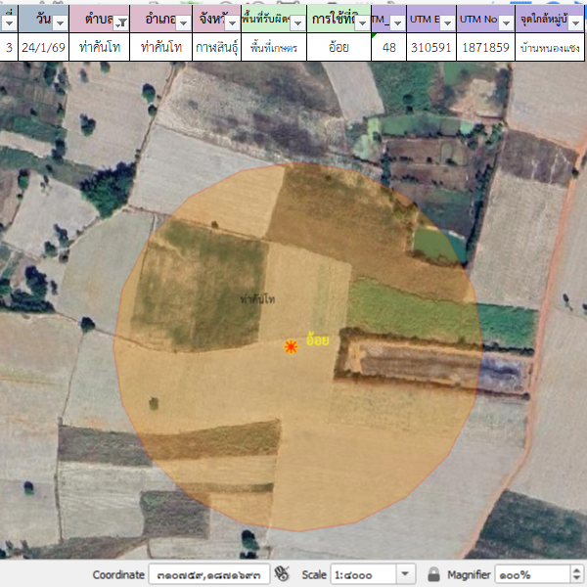Select the UTM northing cell 1871859
Viewport: 587px width, 587px height.
(485, 47)
